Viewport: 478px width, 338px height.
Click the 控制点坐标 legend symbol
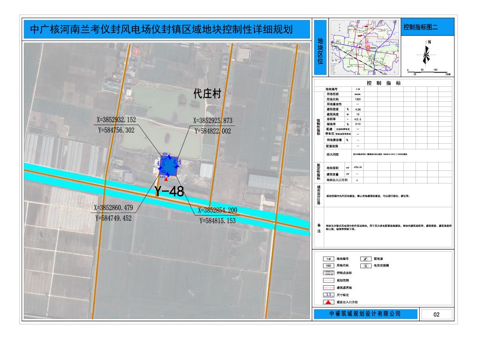(328, 273)
